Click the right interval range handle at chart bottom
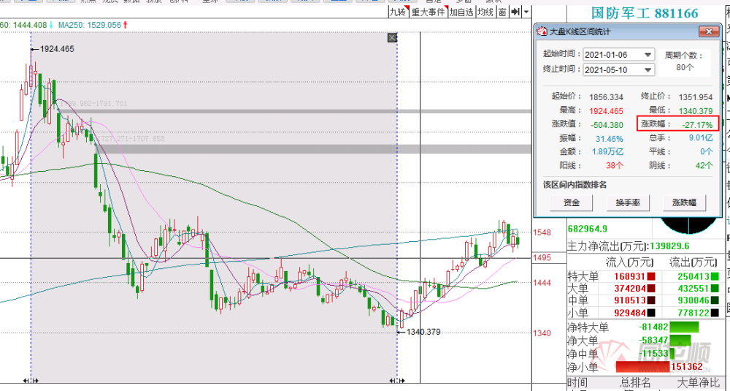This screenshot has height=391, width=730. (396, 381)
